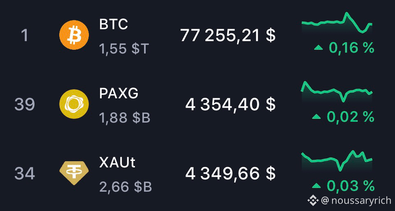The image size is (395, 211).
Task: Click the XAUt price 4 349,66 $
Action: tap(230, 174)
